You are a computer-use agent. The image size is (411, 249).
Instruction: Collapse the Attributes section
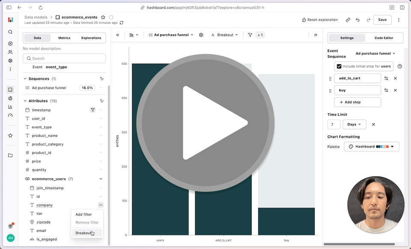click(25, 101)
